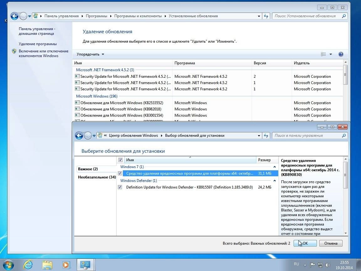Image resolution: width=361 pixels, height=271 pixels.
Task: Click Forward arrow in Windows Update window
Action: [88, 136]
